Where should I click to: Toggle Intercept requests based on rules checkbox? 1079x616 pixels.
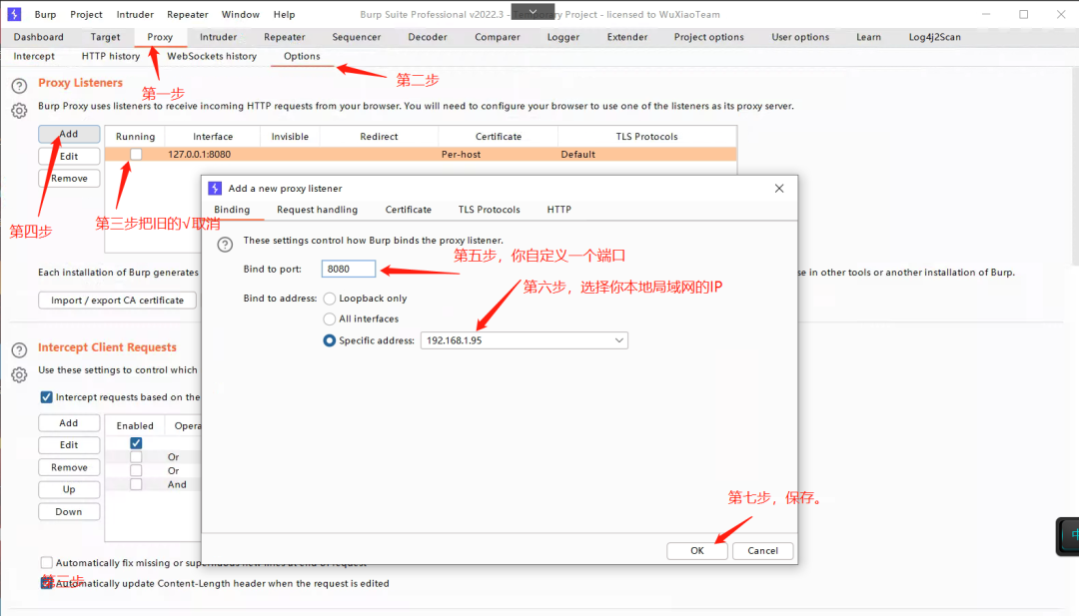tap(46, 397)
